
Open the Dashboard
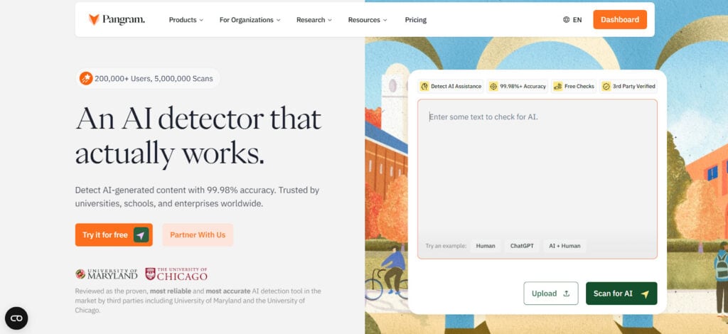click(x=619, y=20)
